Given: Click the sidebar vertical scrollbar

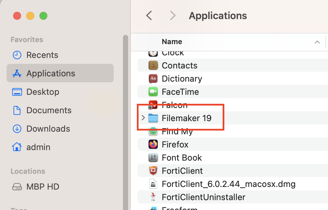Looking at the screenshot, I should coord(125,122).
